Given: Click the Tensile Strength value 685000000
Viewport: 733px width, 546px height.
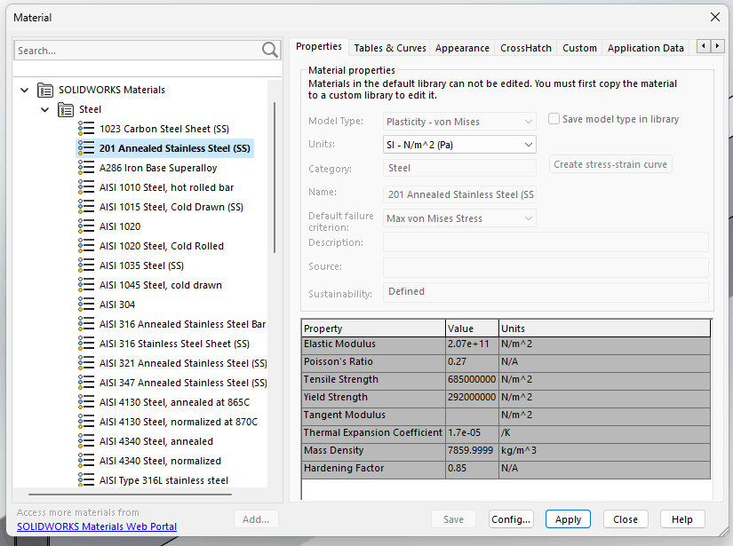Looking at the screenshot, I should pyautogui.click(x=472, y=379).
